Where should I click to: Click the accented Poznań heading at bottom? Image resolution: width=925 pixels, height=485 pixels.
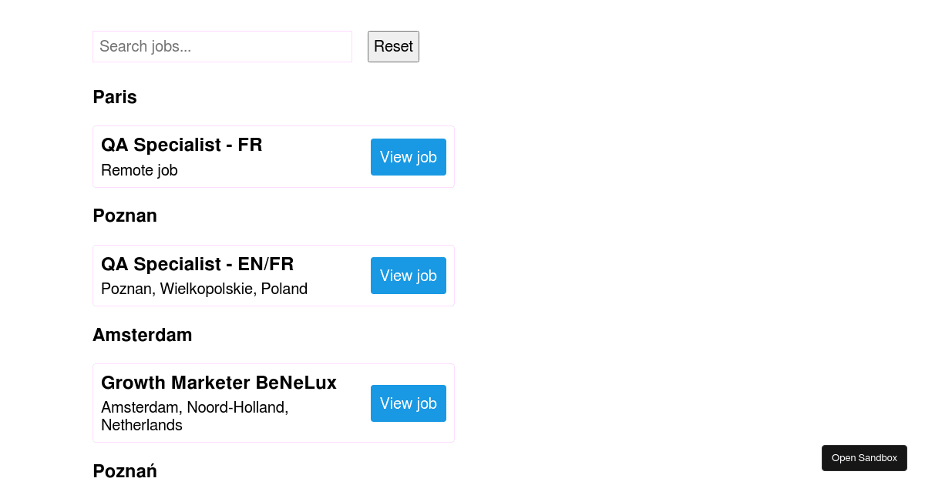pos(125,471)
